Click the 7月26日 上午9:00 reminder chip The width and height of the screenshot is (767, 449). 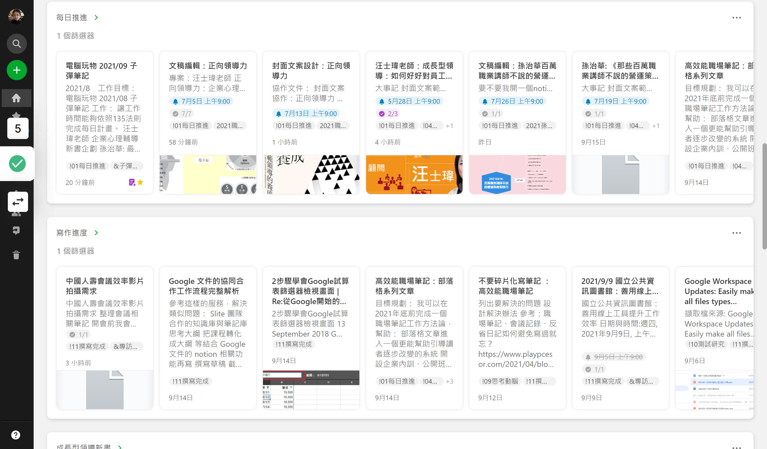[512, 101]
